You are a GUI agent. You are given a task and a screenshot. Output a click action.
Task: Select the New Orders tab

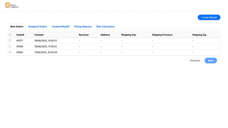(x=17, y=26)
